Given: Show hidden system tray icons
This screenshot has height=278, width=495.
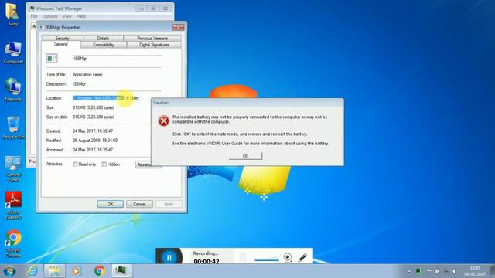Looking at the screenshot, I should (409, 271).
